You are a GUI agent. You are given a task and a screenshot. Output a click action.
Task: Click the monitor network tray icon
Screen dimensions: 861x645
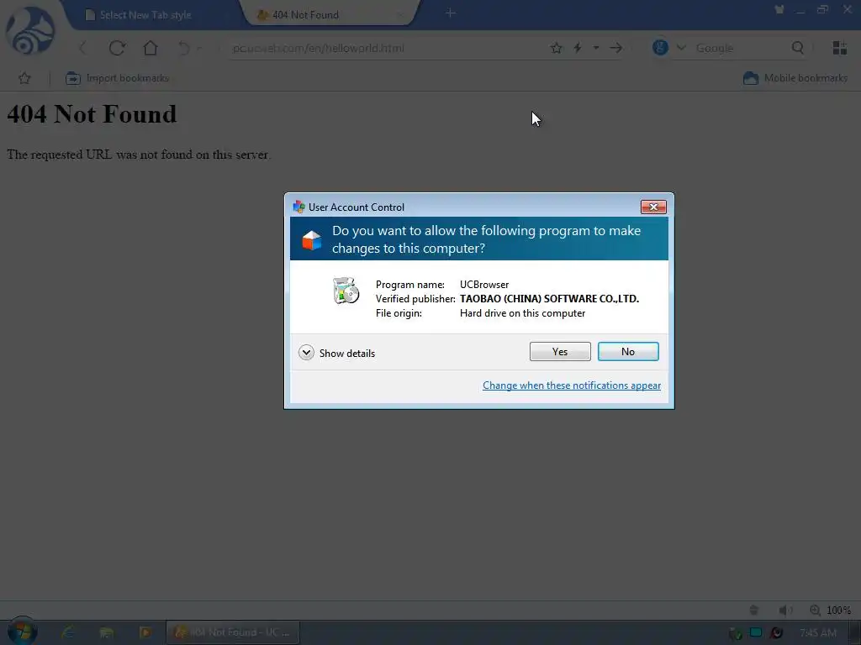pos(756,632)
